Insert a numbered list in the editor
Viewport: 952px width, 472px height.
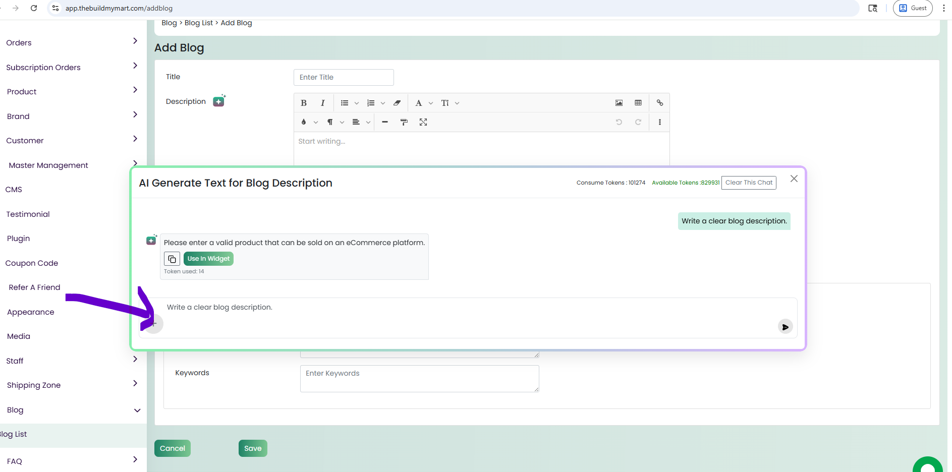[371, 103]
